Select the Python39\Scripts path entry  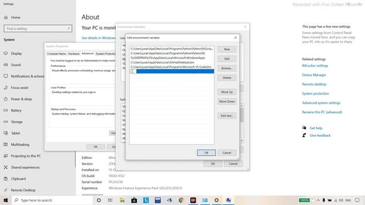point(172,49)
